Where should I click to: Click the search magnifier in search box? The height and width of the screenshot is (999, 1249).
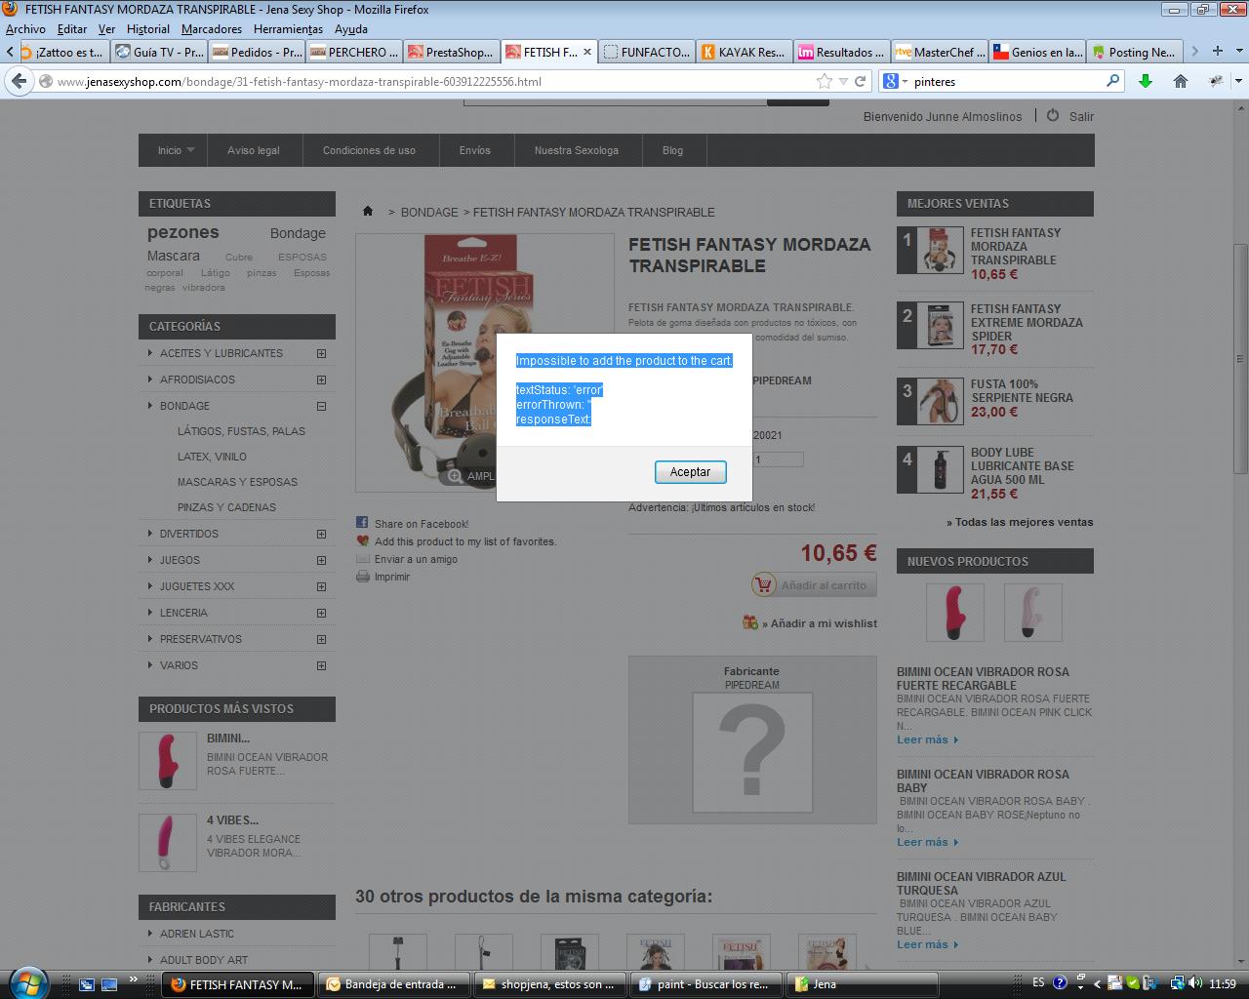click(x=1112, y=82)
